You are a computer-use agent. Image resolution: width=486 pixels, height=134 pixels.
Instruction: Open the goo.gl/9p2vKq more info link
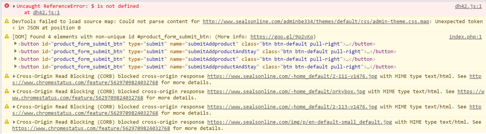coord(281,37)
